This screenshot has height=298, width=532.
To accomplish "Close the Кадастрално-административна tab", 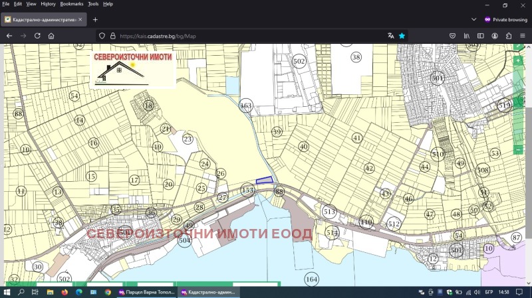I will 80,20.
